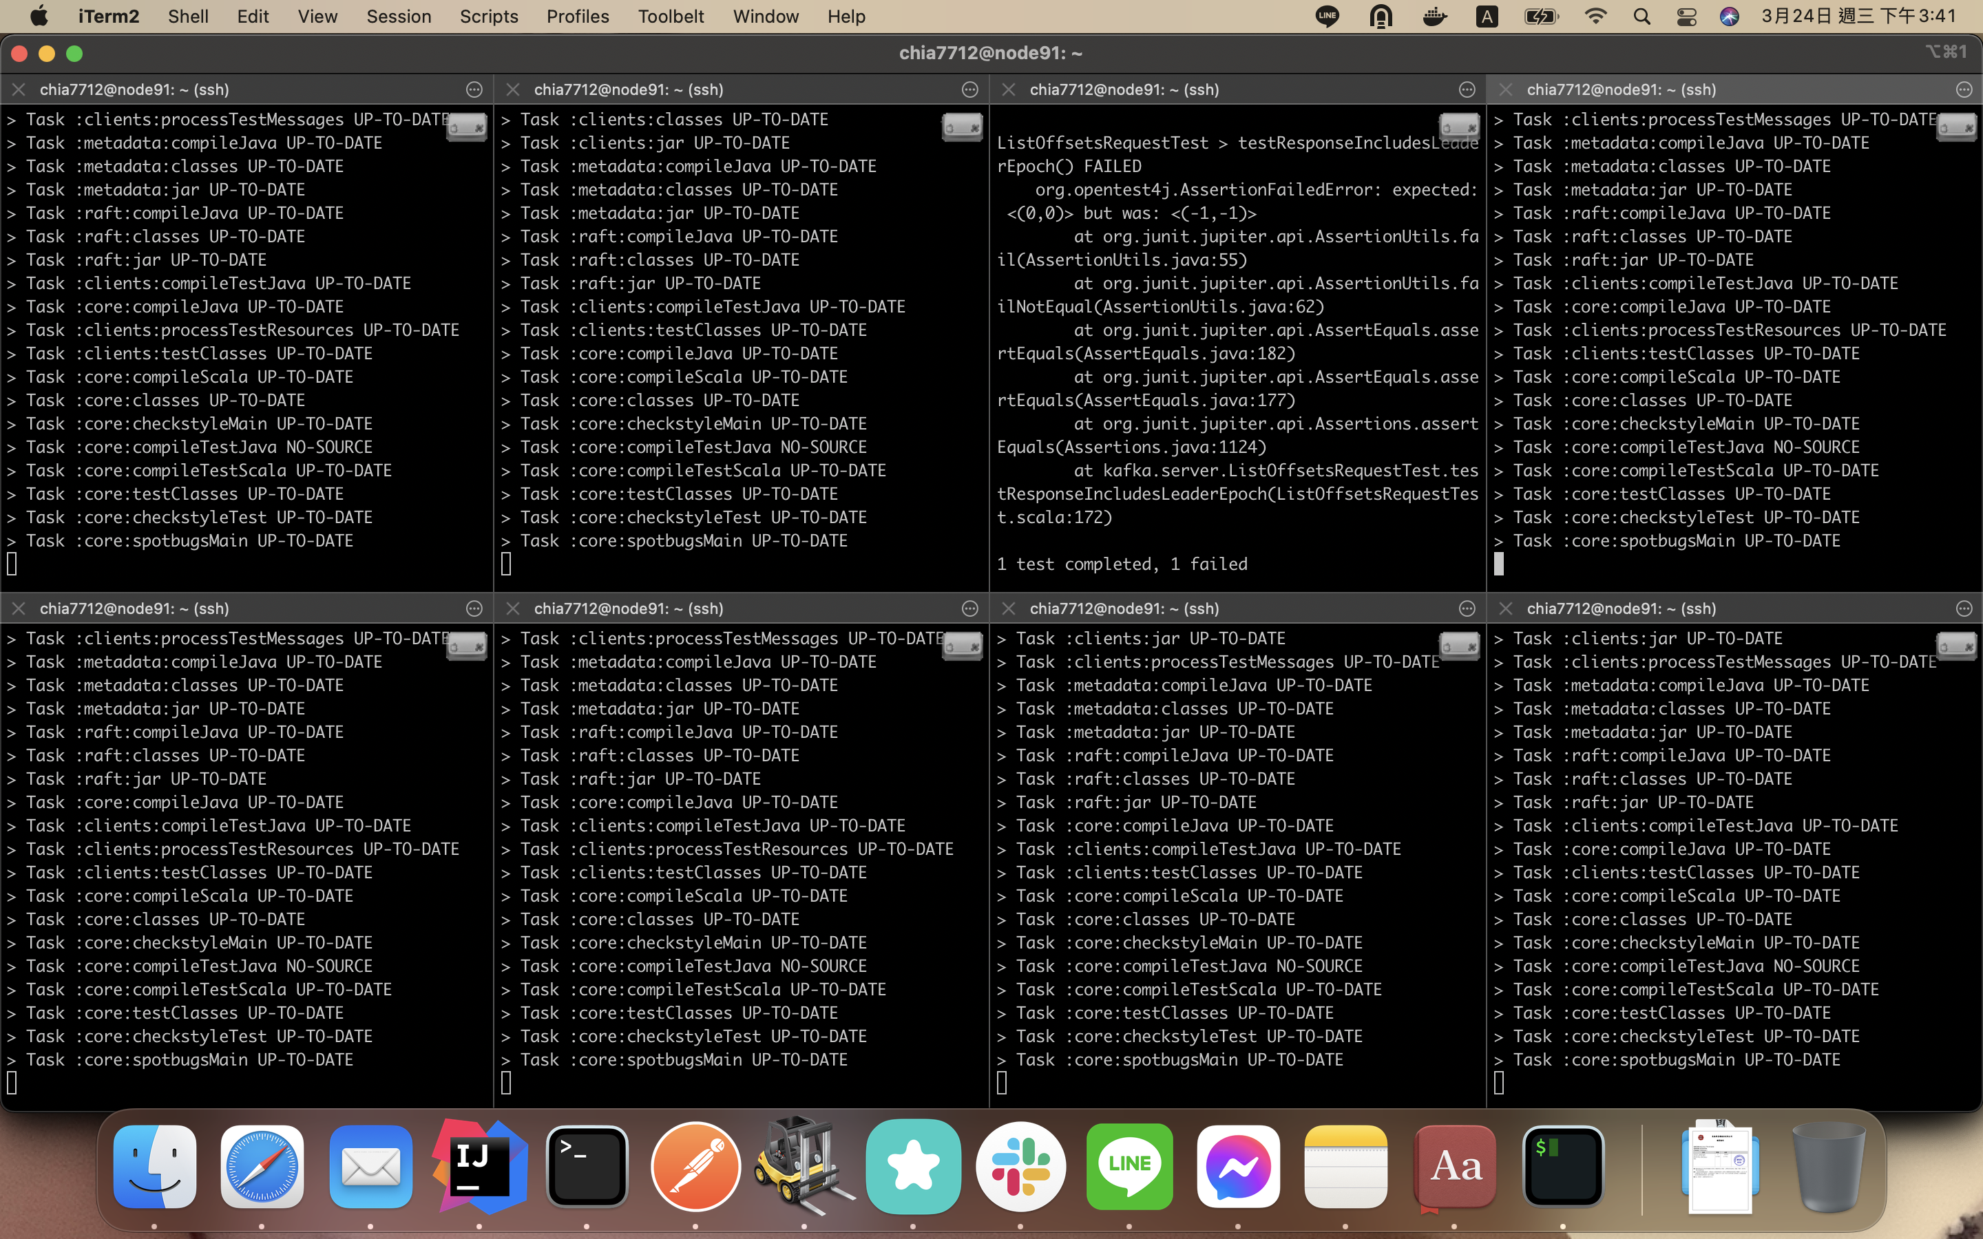This screenshot has height=1239, width=1983.
Task: Click broadcast input indicator in bottom-right pane
Action: 1956,646
